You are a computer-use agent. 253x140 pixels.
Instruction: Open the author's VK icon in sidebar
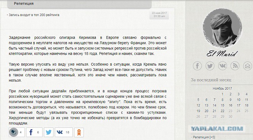(222, 66)
